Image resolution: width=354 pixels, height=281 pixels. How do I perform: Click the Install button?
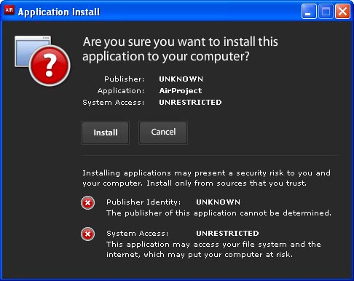click(x=106, y=132)
